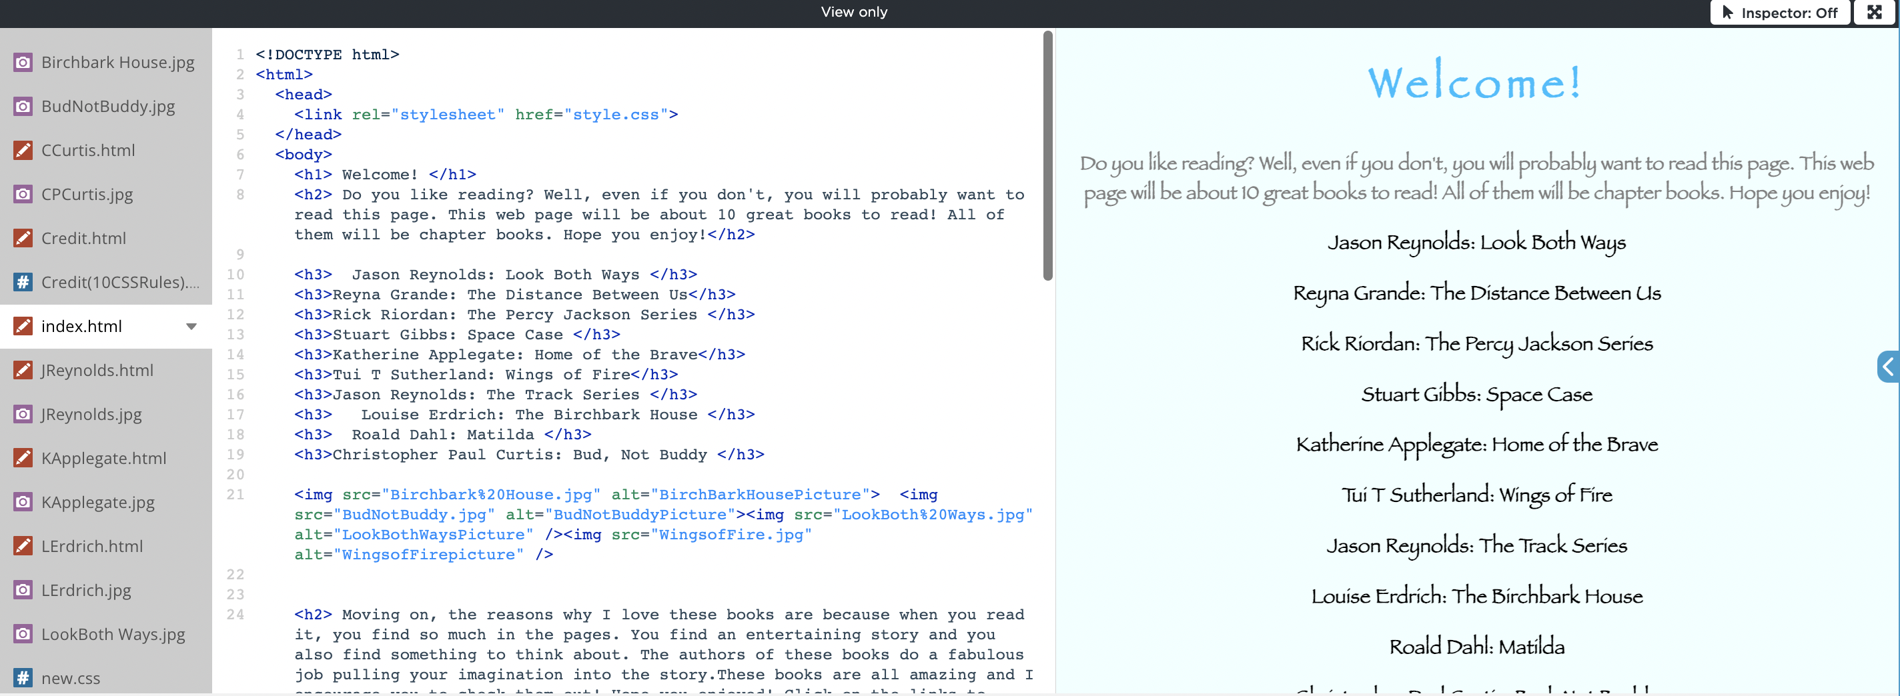Switch to the Credit.html file
The width and height of the screenshot is (1900, 696).
coord(83,238)
